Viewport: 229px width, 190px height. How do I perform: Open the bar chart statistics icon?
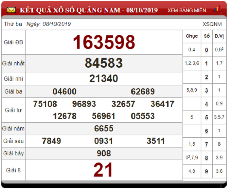point(218,9)
